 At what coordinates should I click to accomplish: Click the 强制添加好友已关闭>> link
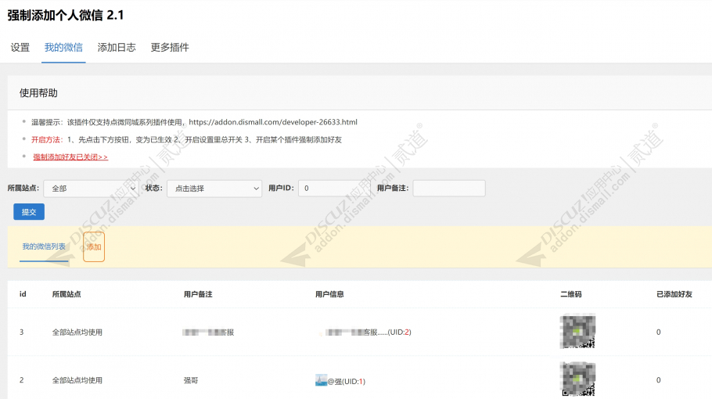tap(70, 157)
